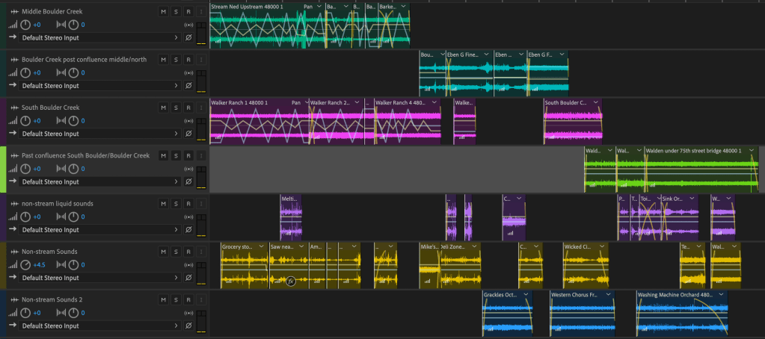Click waveform icon beside non-stream liquid sounds
The height and width of the screenshot is (339, 765).
coord(13,204)
